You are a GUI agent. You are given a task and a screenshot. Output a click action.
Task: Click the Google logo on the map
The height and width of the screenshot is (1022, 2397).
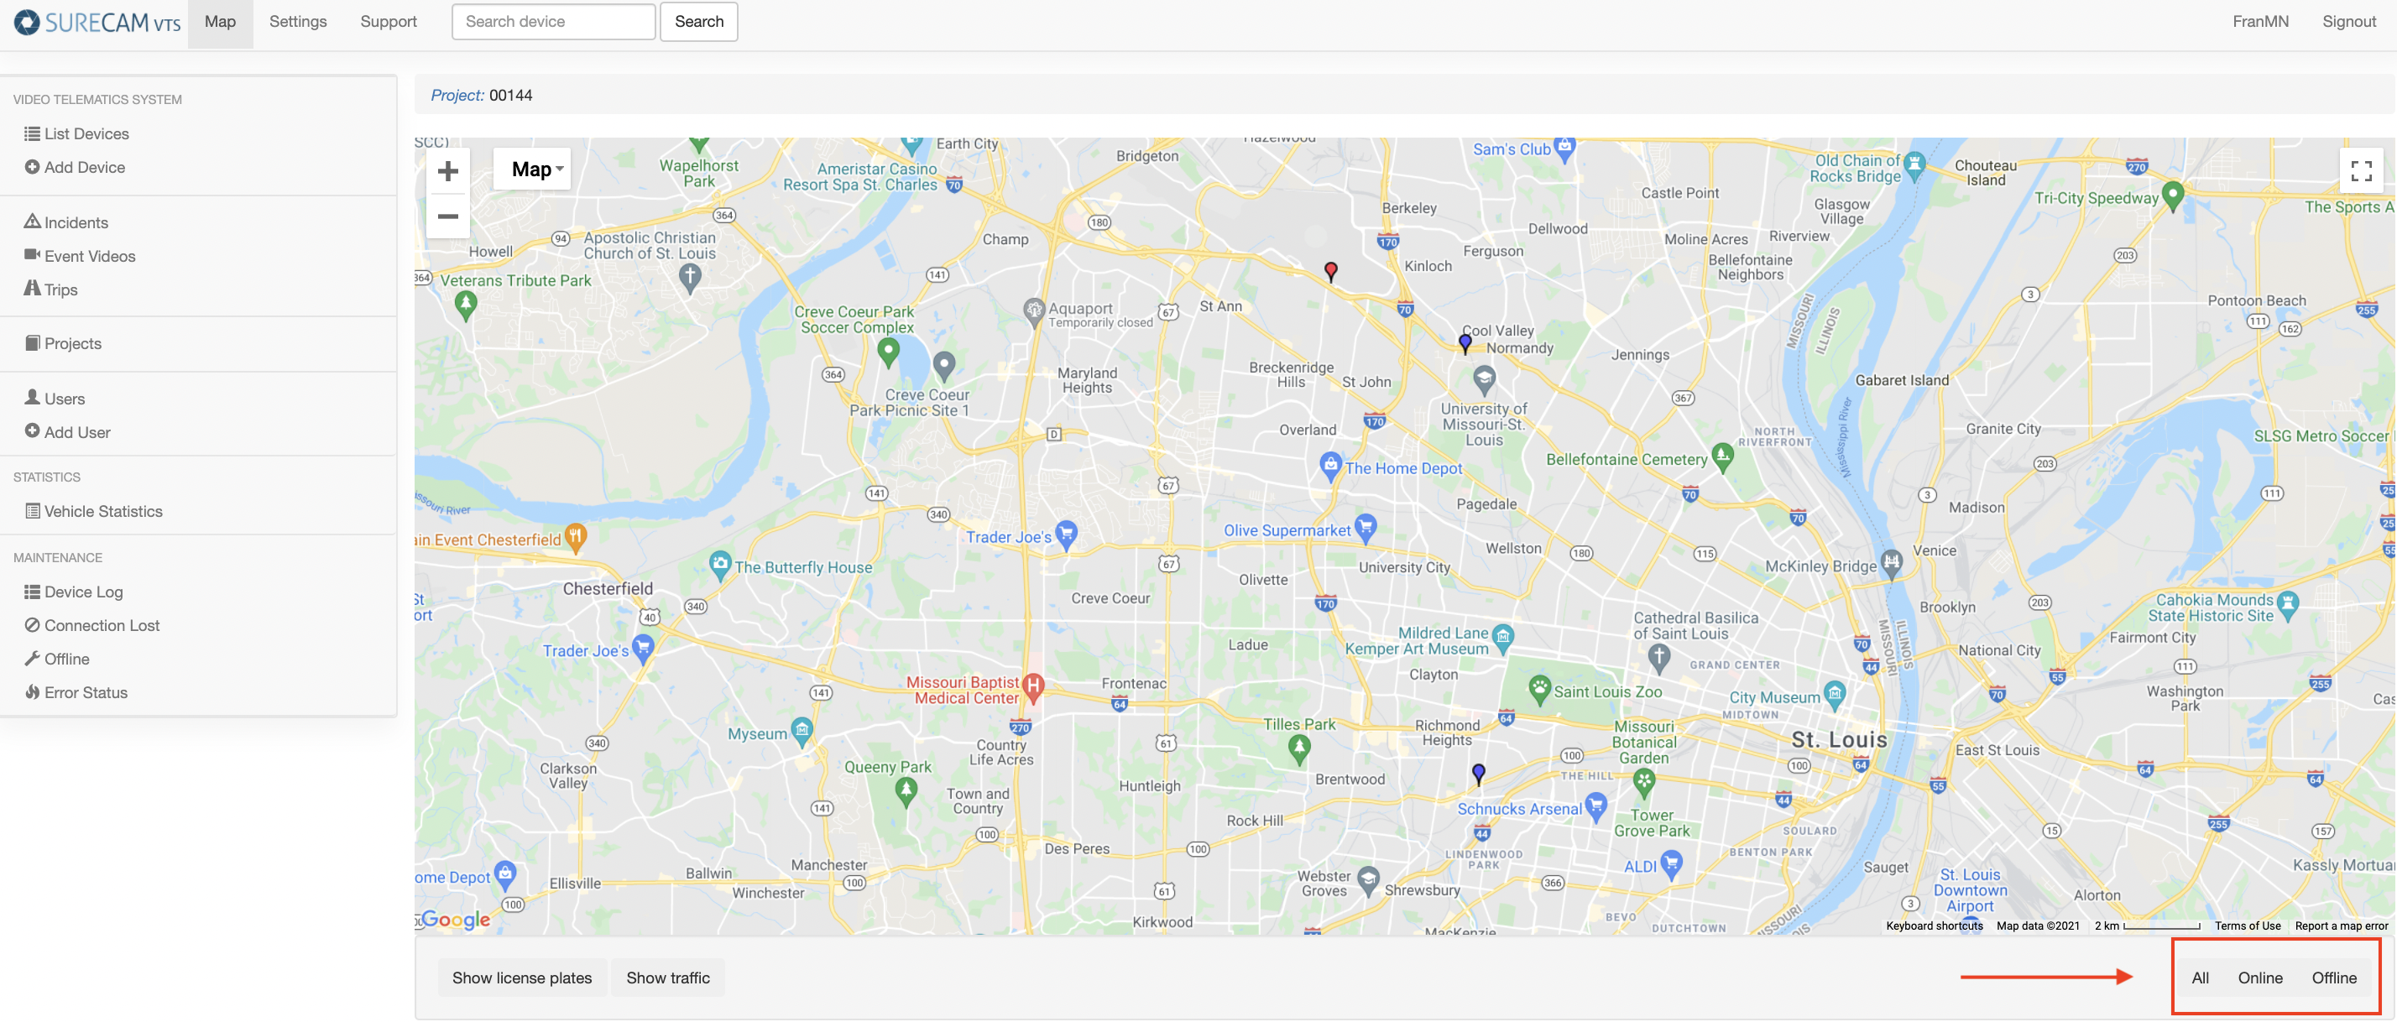(x=455, y=919)
